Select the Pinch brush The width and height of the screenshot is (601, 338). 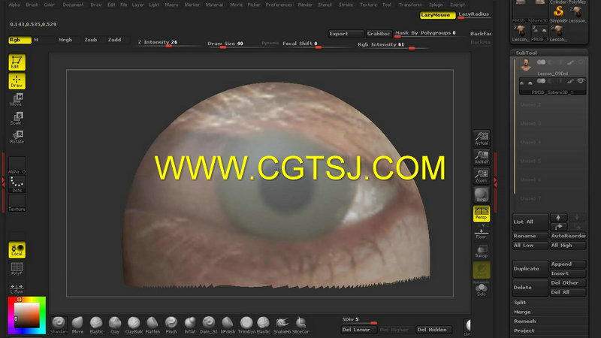tap(171, 325)
